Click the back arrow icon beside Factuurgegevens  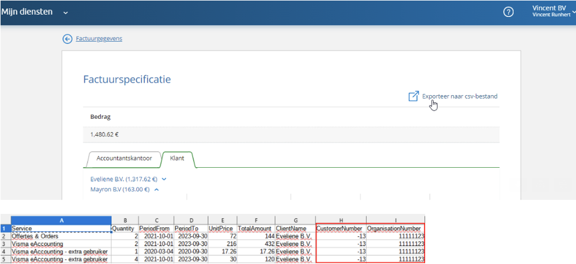[x=67, y=39]
